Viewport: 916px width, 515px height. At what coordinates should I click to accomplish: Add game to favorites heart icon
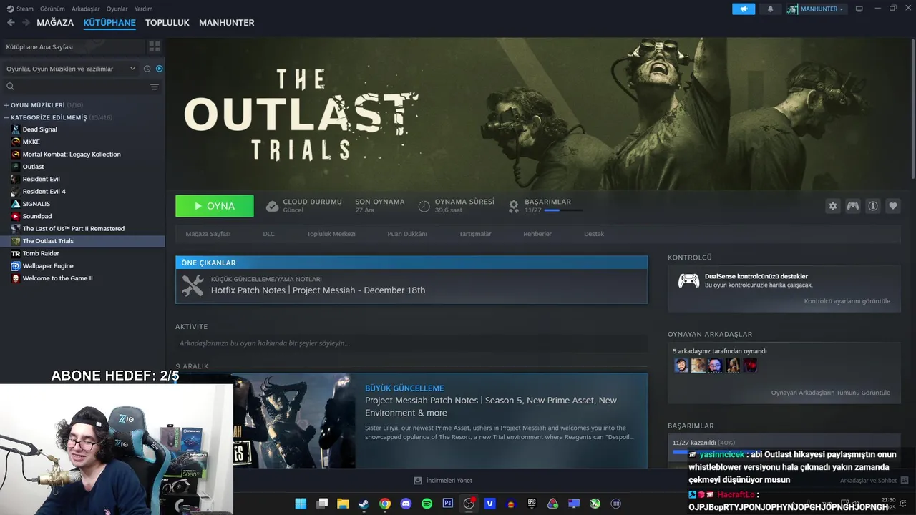(893, 206)
